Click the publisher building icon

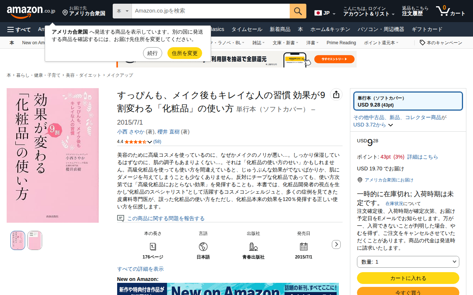(x=253, y=247)
